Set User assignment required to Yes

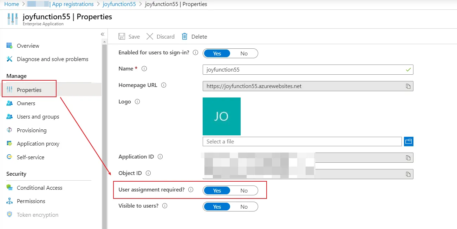217,190
